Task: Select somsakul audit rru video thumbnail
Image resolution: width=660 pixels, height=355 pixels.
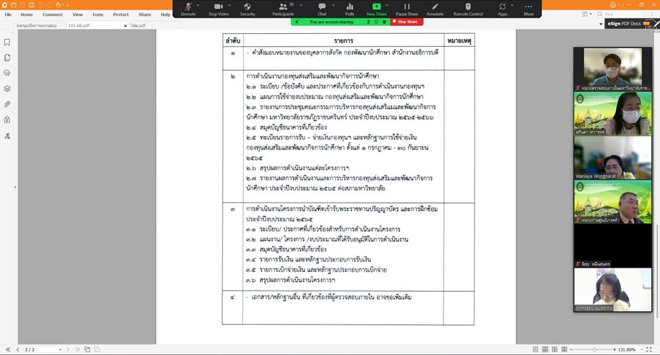Action: pos(613,290)
